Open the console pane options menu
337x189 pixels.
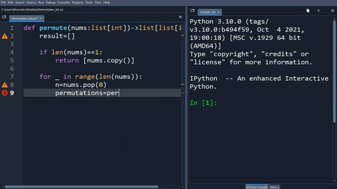(x=332, y=10)
